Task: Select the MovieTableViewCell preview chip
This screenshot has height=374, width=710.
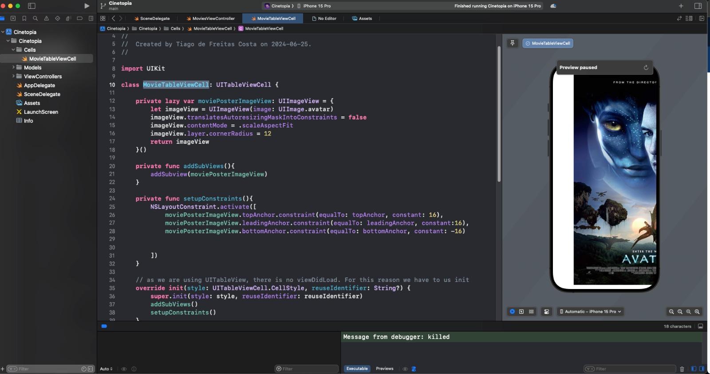Action: [548, 43]
